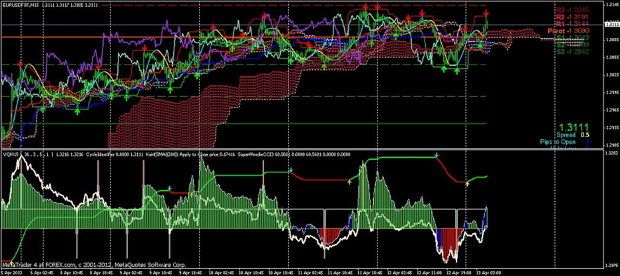Click the 10 Apr 18:45 time axis label
The image size is (620, 276).
[282, 272]
